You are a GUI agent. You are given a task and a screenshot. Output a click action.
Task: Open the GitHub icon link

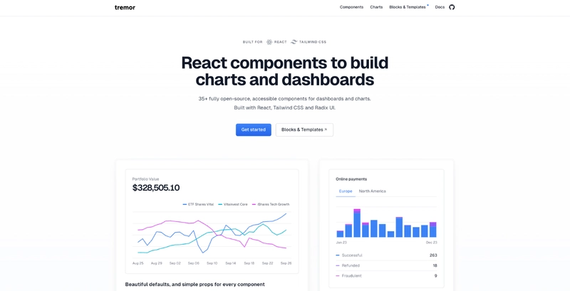click(x=452, y=7)
